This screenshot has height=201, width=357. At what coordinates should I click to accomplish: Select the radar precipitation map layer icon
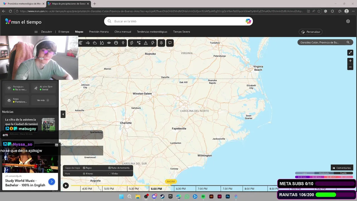tap(81, 43)
